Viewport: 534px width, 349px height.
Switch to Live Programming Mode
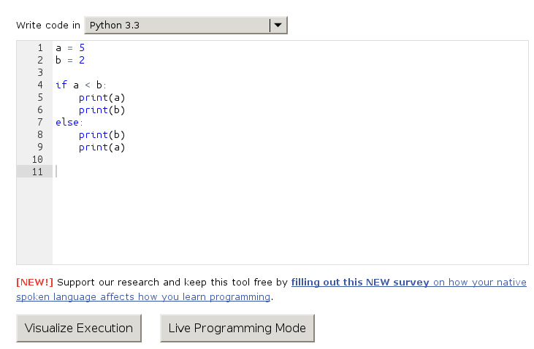[237, 329]
